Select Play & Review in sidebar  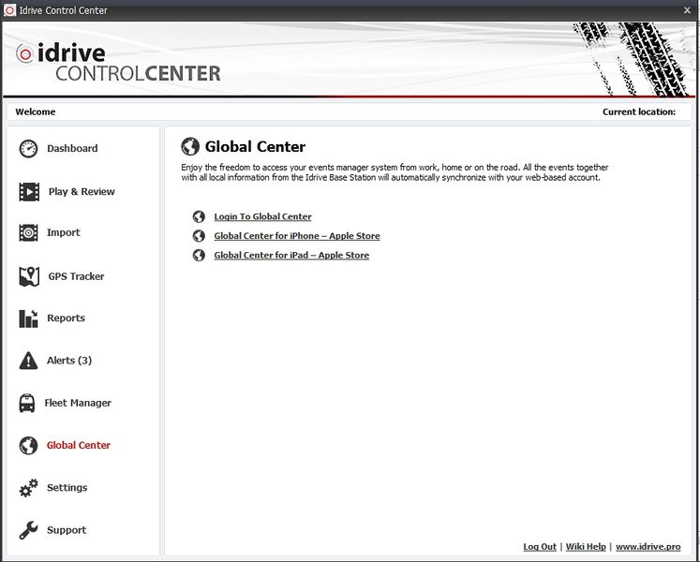(x=82, y=192)
